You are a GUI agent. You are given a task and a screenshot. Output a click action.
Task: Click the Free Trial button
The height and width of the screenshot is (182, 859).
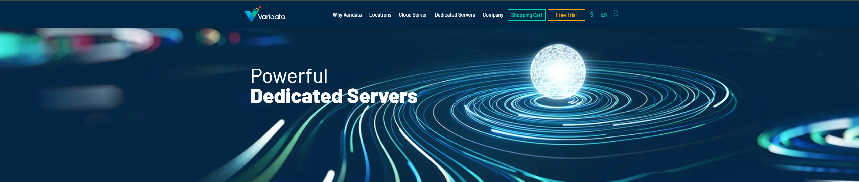566,15
